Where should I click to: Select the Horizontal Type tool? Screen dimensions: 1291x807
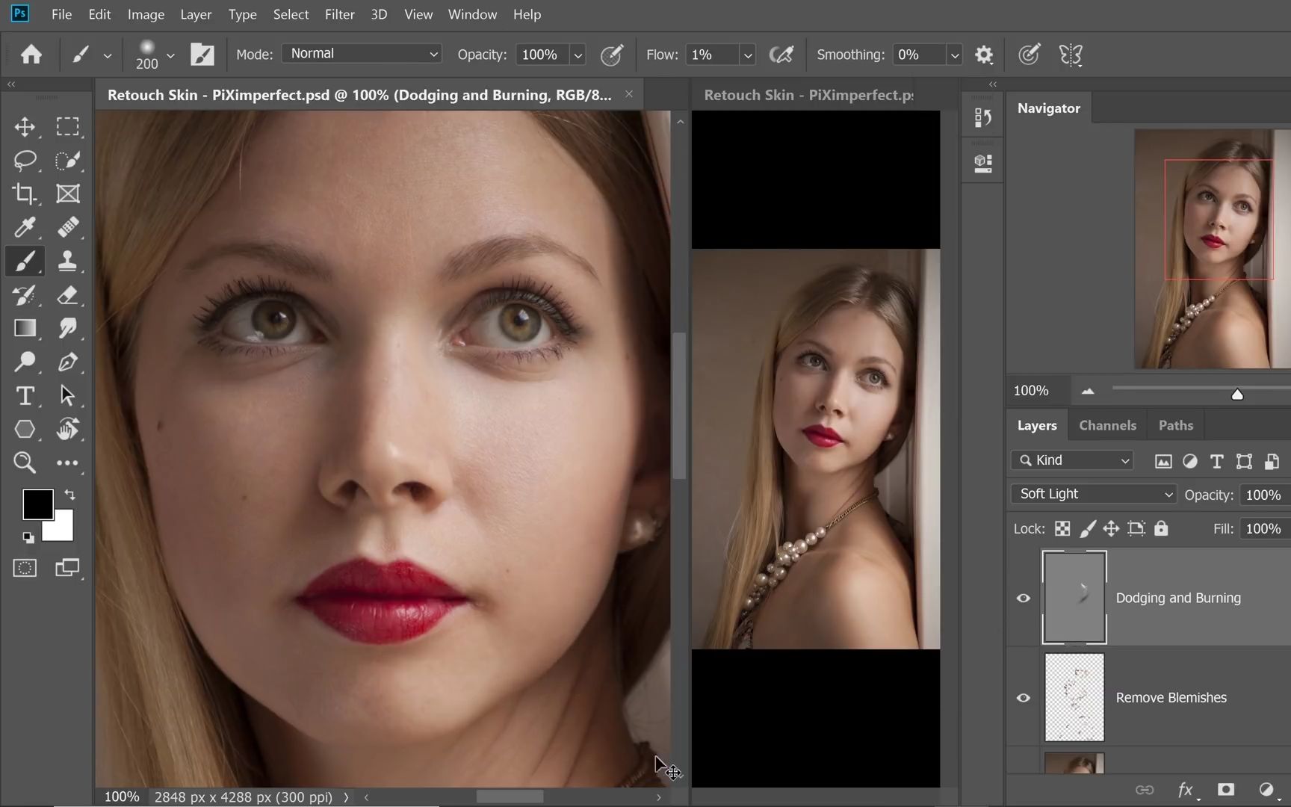[x=25, y=395]
